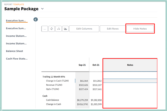Click the Edit Rows button
Image resolution: width=167 pixels, height=111 pixels.
click(113, 29)
